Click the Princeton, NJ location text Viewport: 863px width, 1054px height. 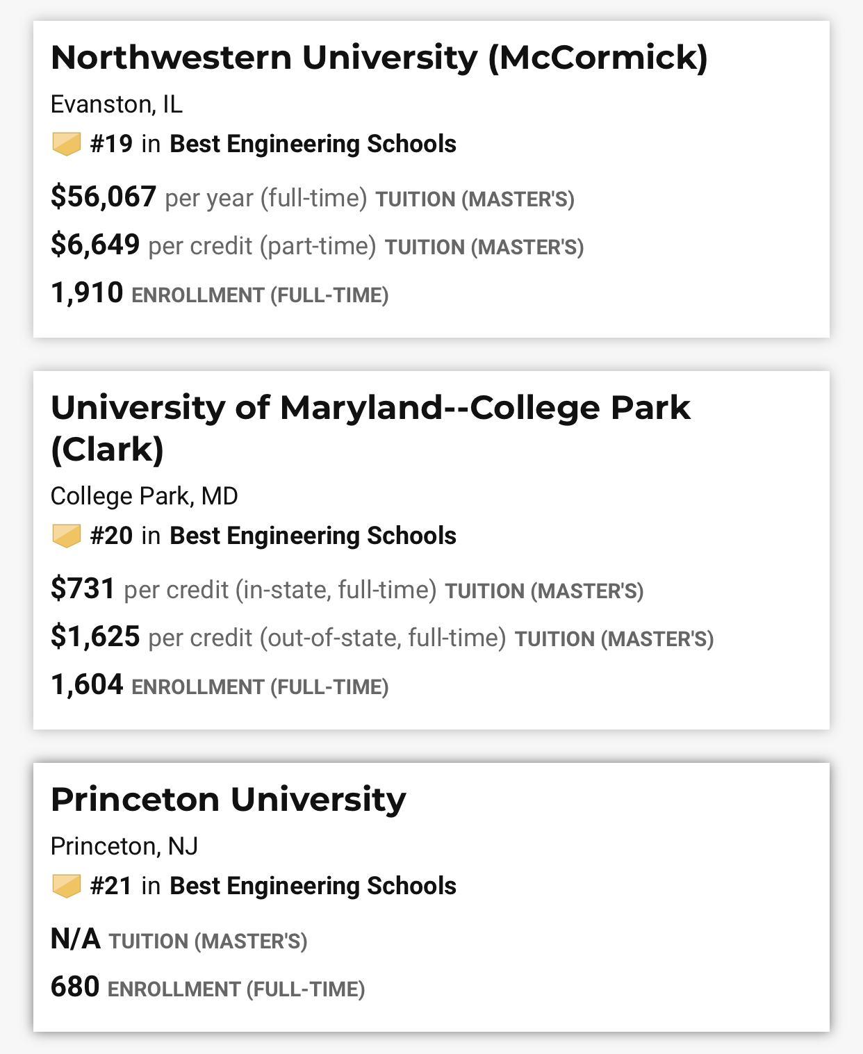(124, 846)
